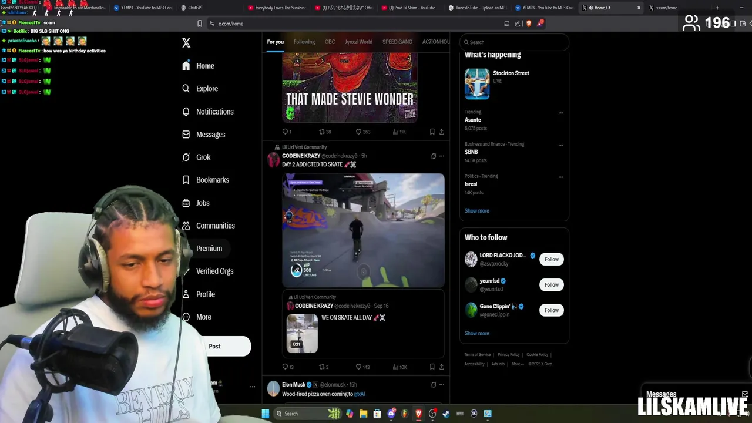Open Notifications in the sidebar

tap(208, 112)
